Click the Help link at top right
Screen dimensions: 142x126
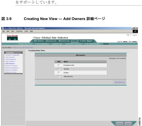pos(128,35)
